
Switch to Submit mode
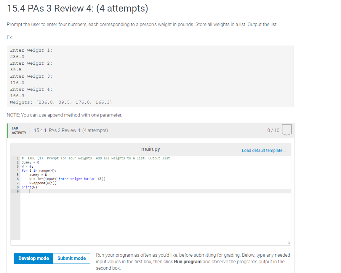71,258
